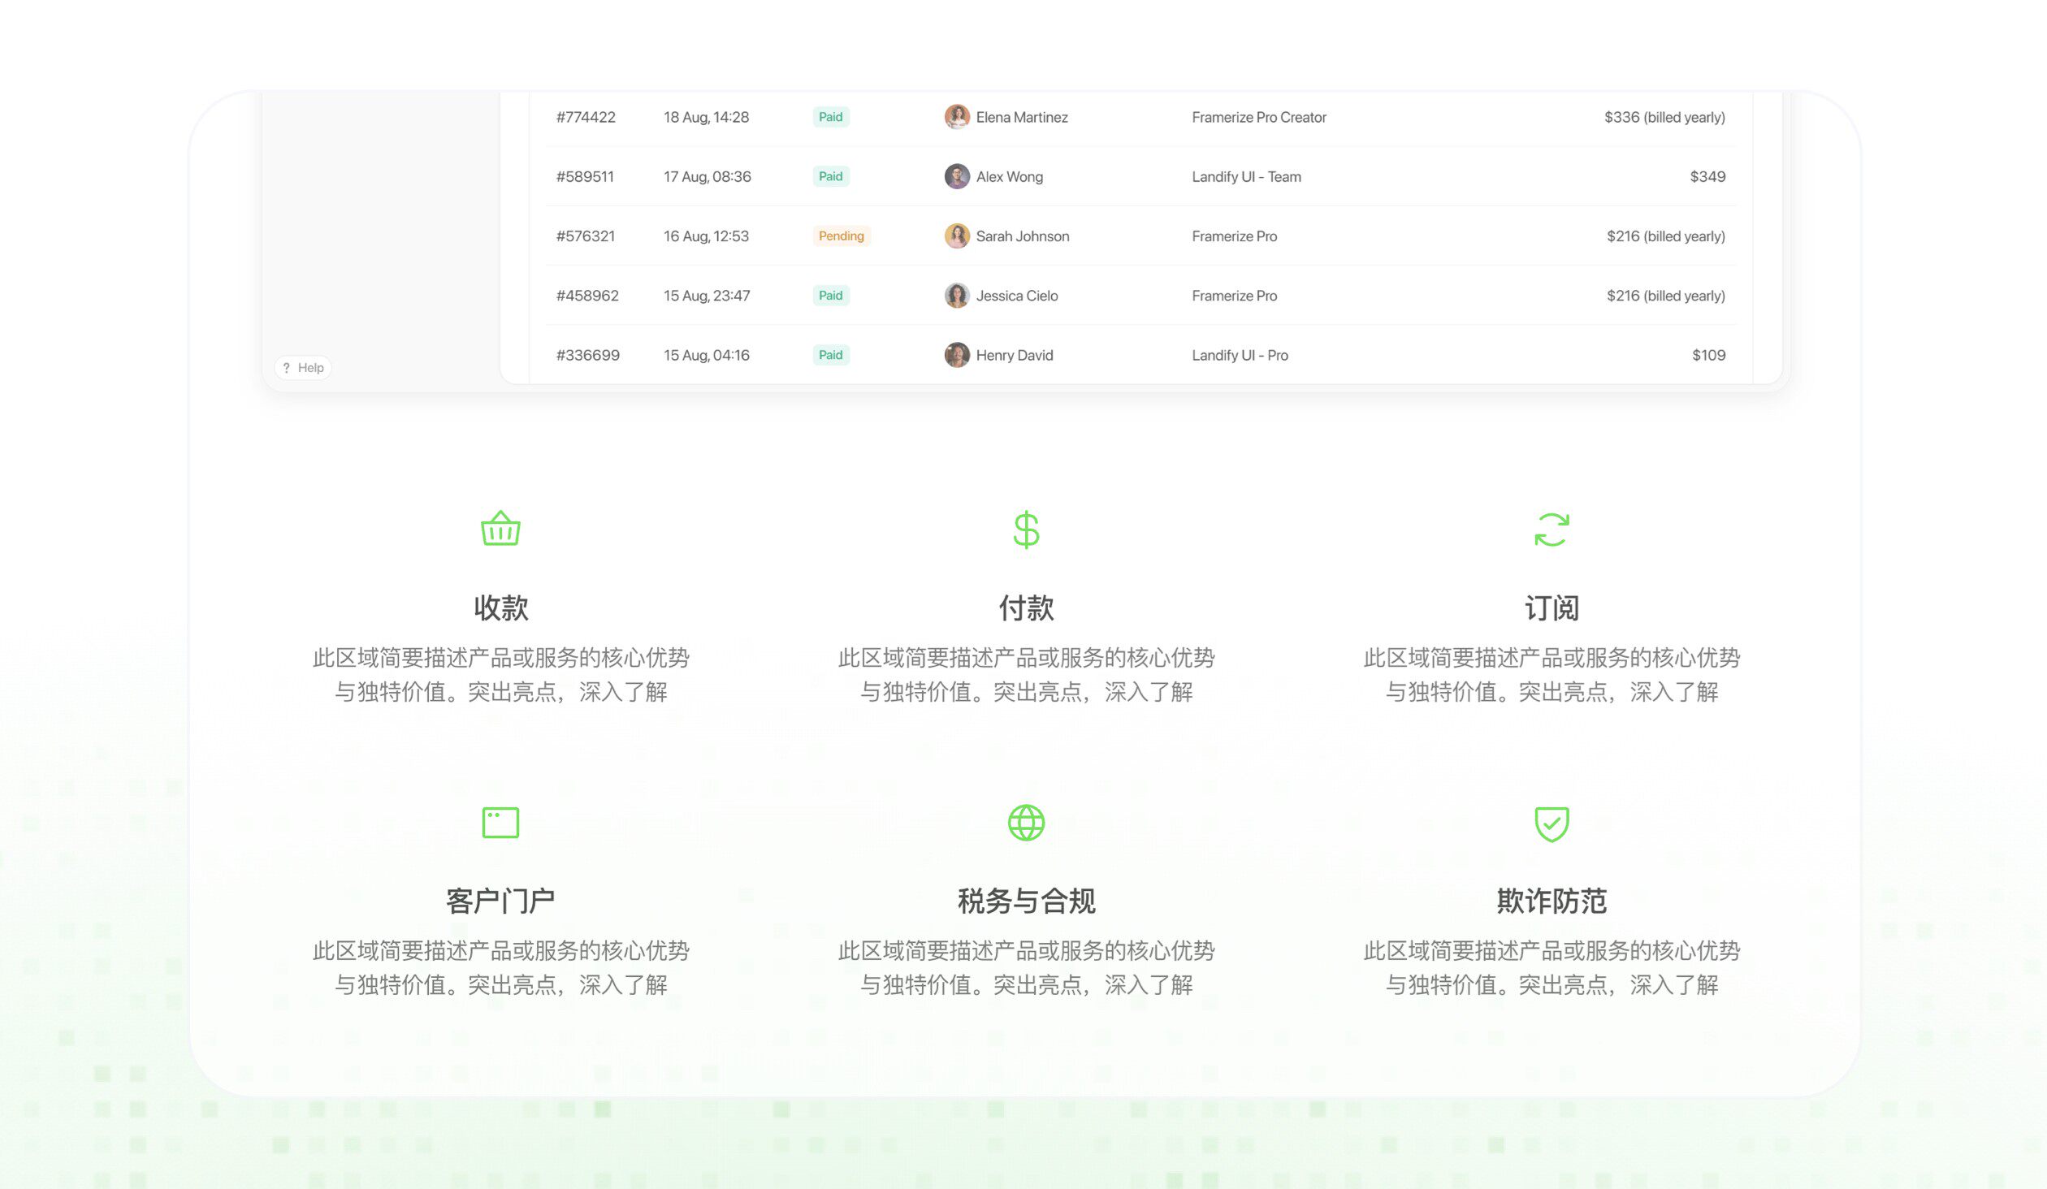Click the 收款 feature heading

(x=500, y=607)
